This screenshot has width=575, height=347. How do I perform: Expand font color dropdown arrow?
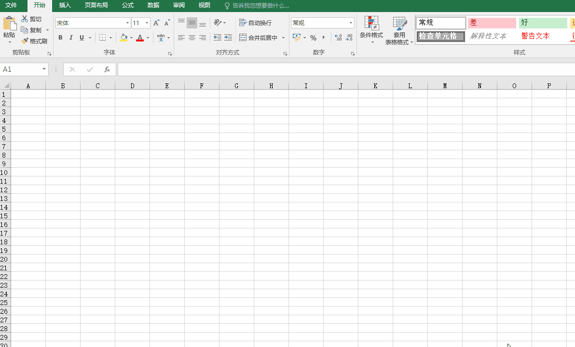pyautogui.click(x=148, y=38)
